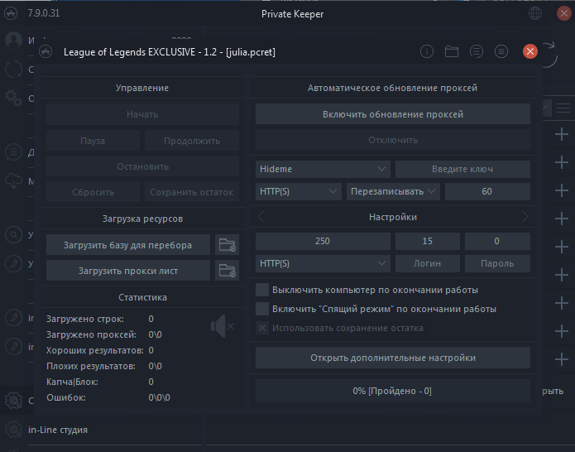The width and height of the screenshot is (575, 452).
Task: Open HTTP(S) dropdown under Настройки
Action: click(x=323, y=263)
